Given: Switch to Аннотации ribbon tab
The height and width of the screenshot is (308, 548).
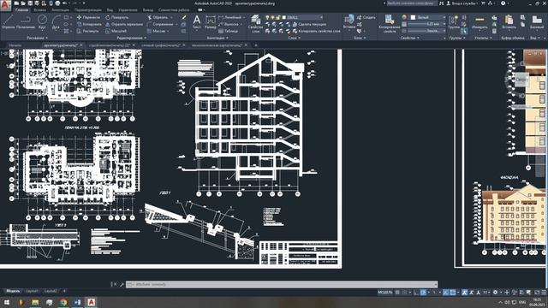Looking at the screenshot, I should pos(60,10).
